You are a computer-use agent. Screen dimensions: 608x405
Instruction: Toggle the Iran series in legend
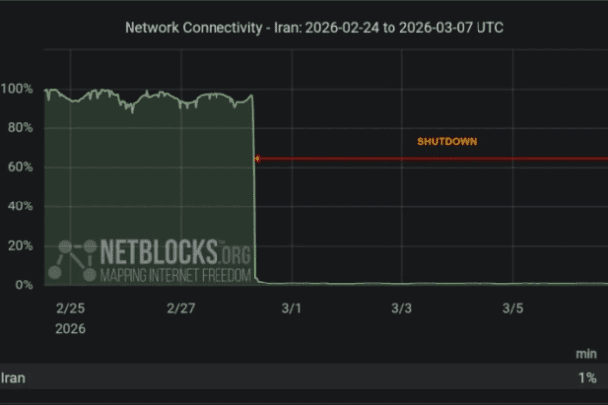(13, 377)
